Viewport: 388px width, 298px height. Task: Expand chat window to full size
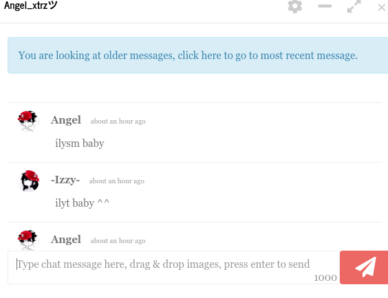point(354,6)
